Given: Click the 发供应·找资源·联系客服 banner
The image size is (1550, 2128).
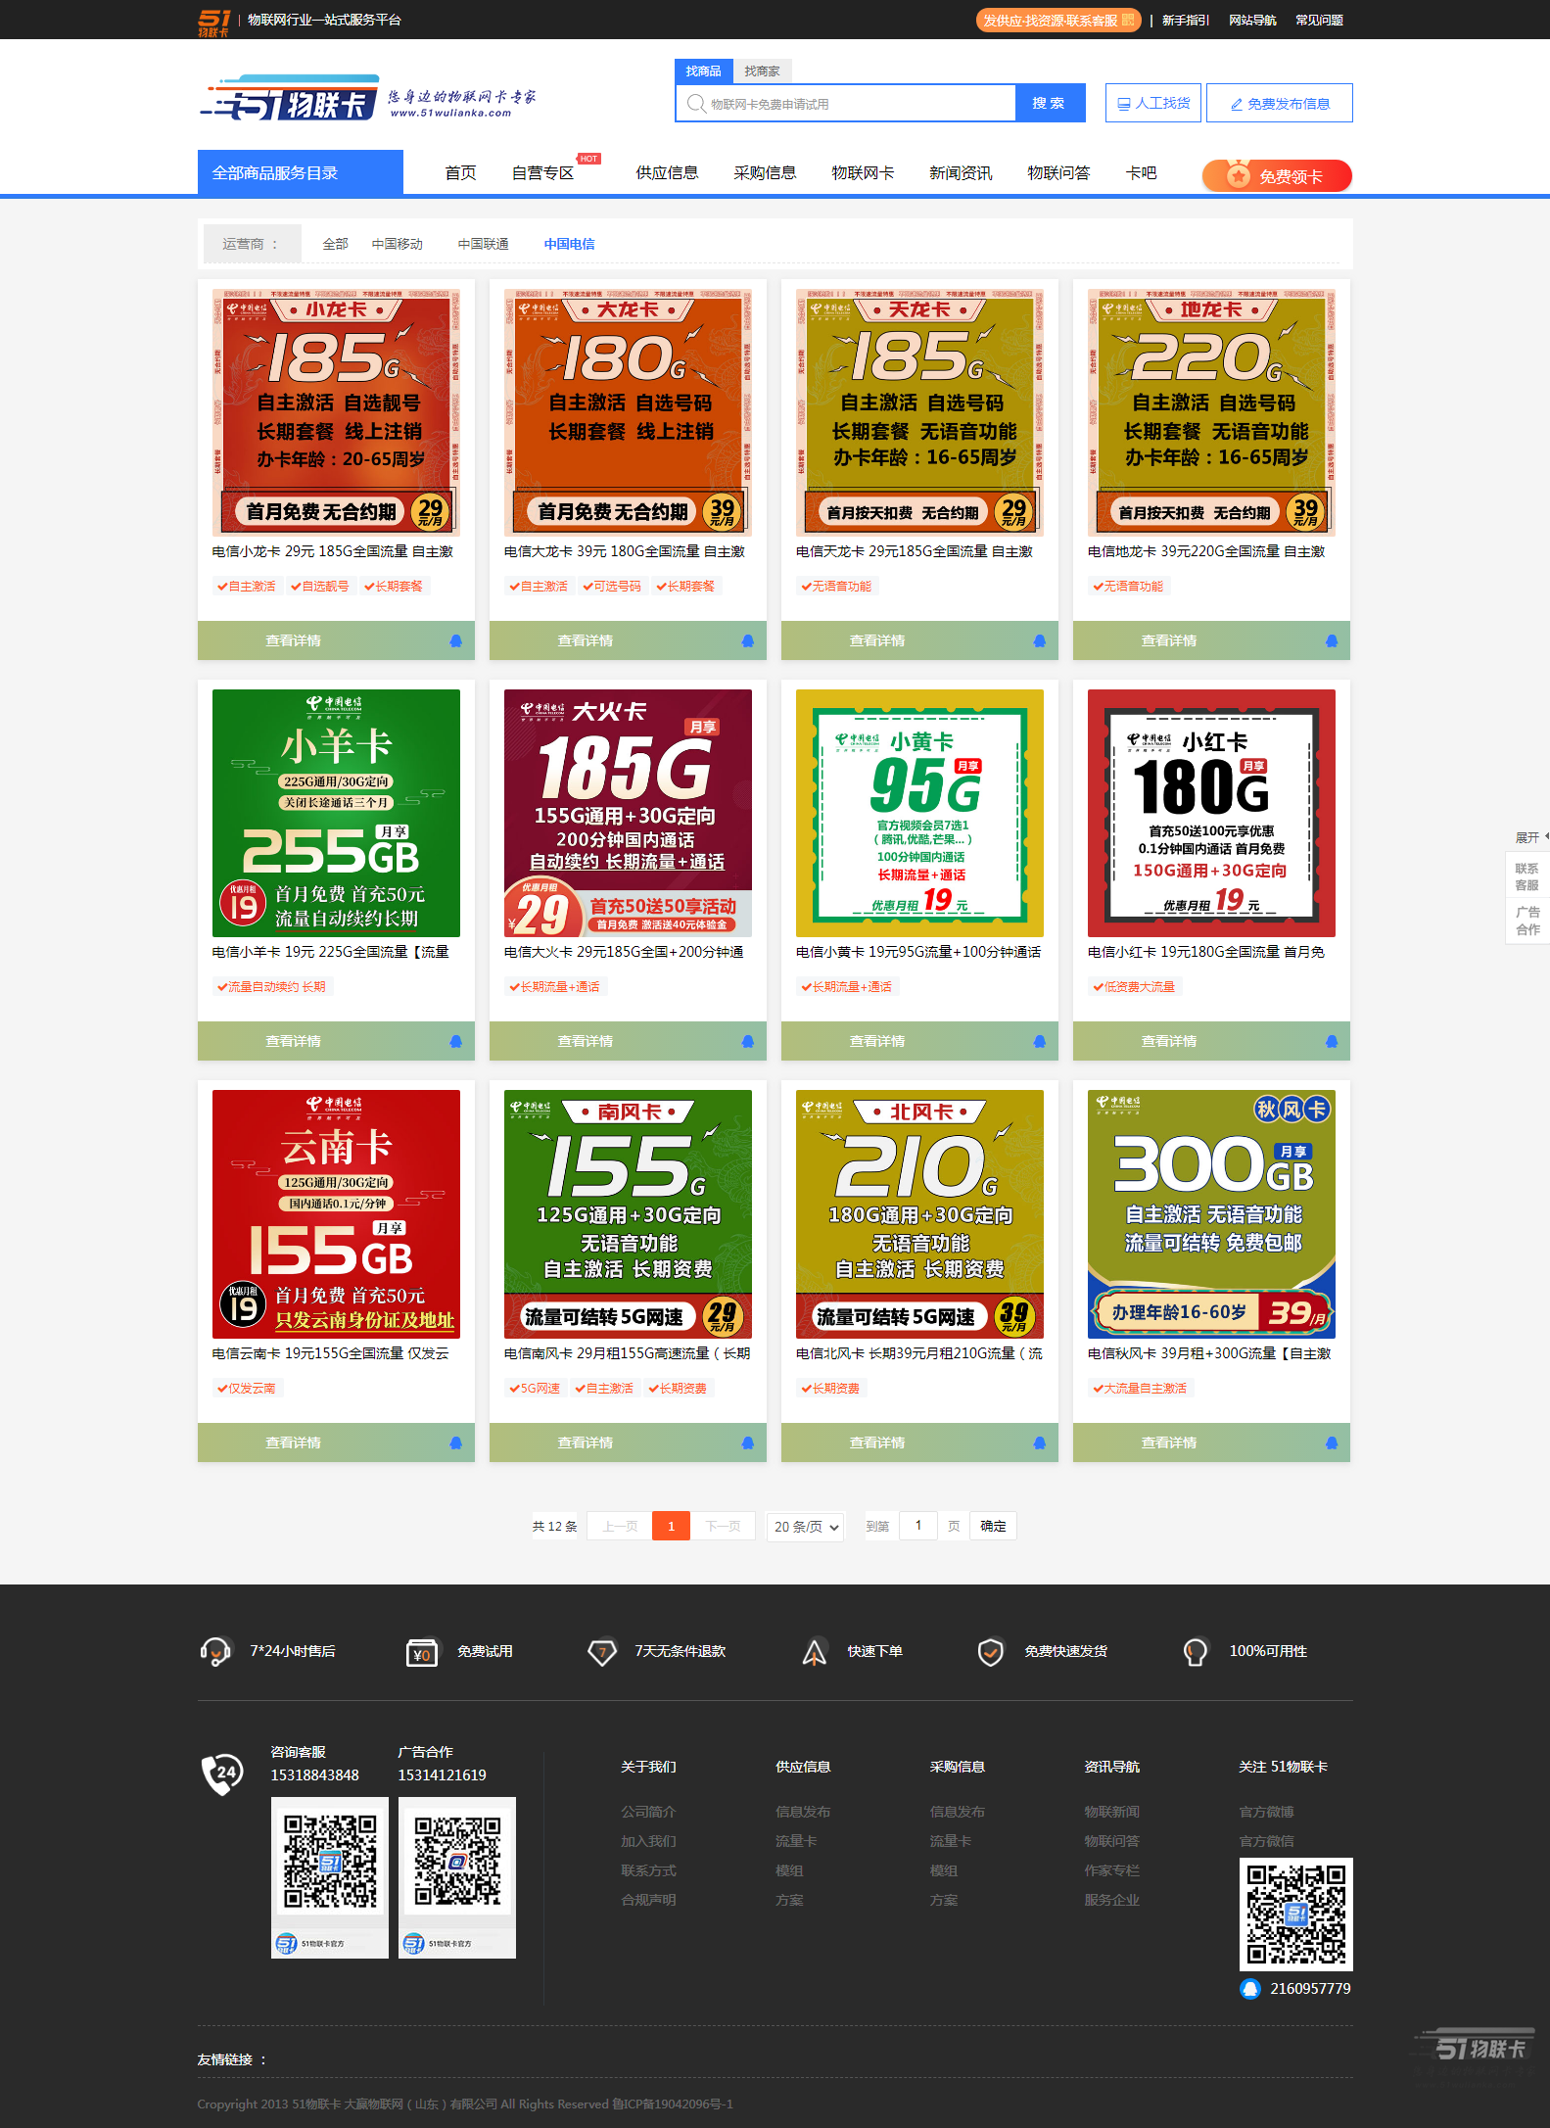Looking at the screenshot, I should [1058, 20].
